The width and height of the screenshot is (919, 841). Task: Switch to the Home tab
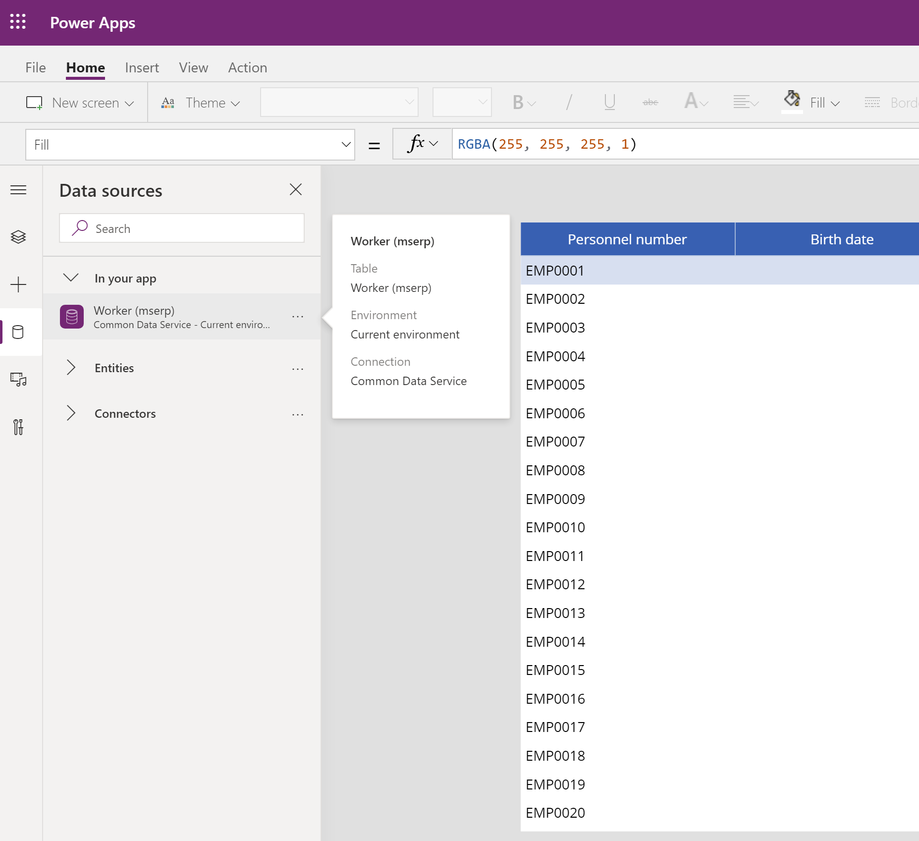tap(85, 67)
